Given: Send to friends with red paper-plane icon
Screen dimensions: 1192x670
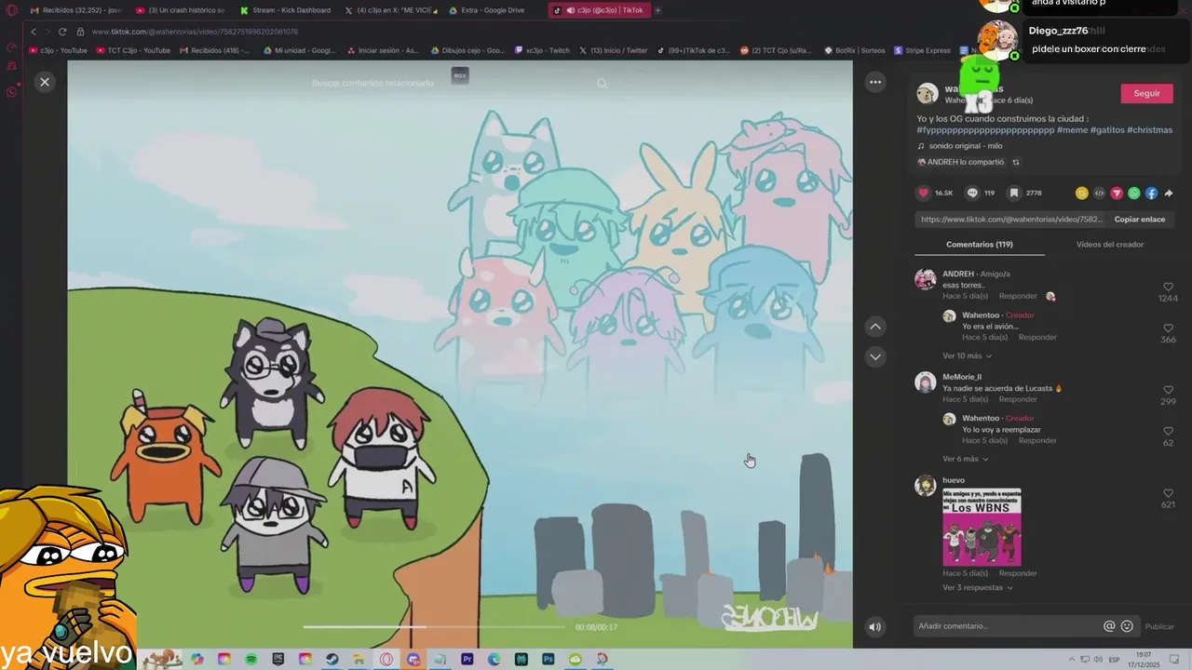Looking at the screenshot, I should [x=1117, y=193].
